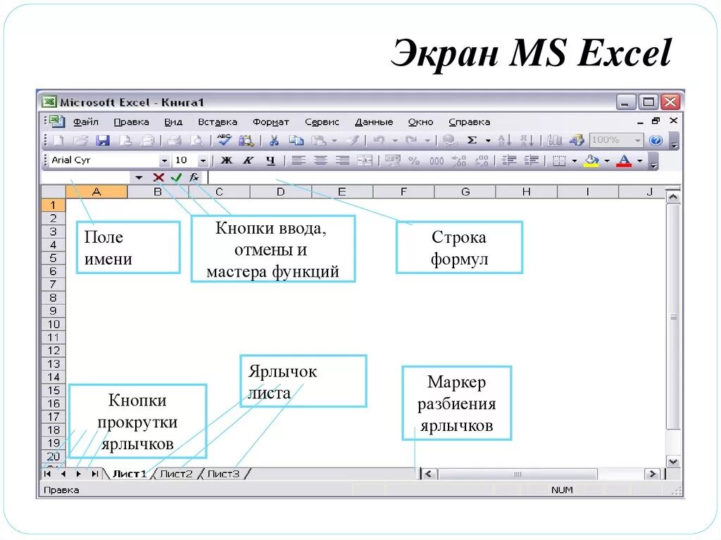Open the Вид menu
The image size is (721, 540).
[173, 122]
